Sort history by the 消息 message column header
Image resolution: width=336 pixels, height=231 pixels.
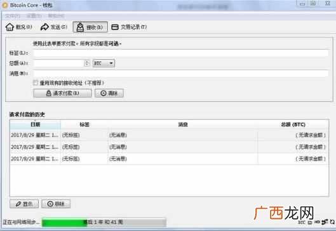click(x=183, y=124)
